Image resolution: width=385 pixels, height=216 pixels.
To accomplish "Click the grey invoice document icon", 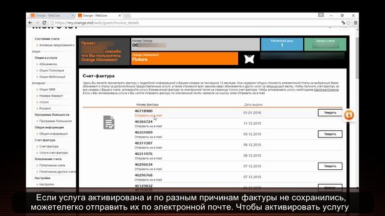I will 109,122.
